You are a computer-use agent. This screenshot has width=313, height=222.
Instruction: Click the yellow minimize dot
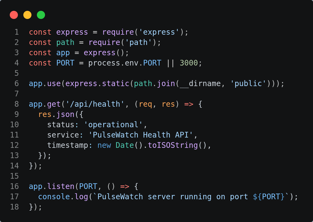point(27,15)
